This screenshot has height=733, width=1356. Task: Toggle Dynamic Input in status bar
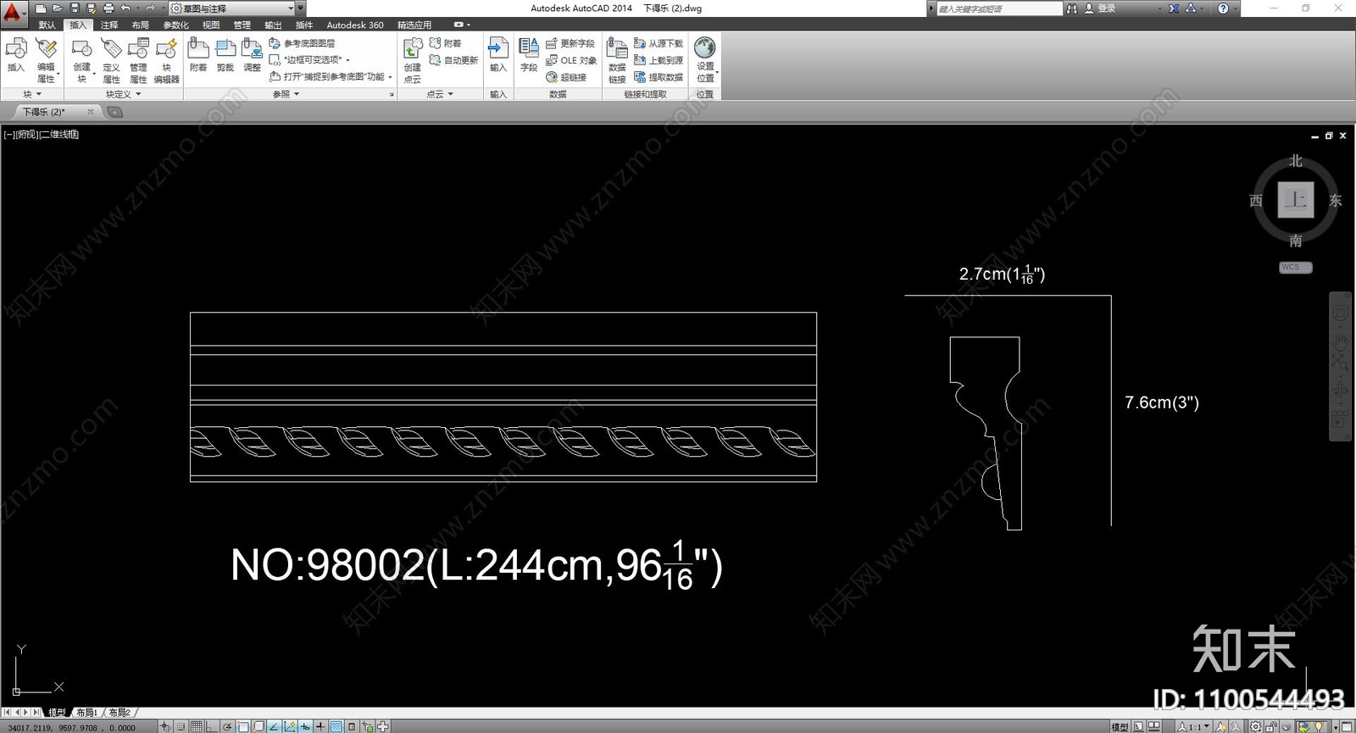[305, 726]
